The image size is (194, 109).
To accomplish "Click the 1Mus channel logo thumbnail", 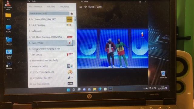I will (x=70, y=43).
